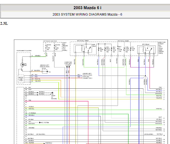Click the 'MICRO COMPUTER' box
The height and width of the screenshot is (144, 170).
pos(21,79)
